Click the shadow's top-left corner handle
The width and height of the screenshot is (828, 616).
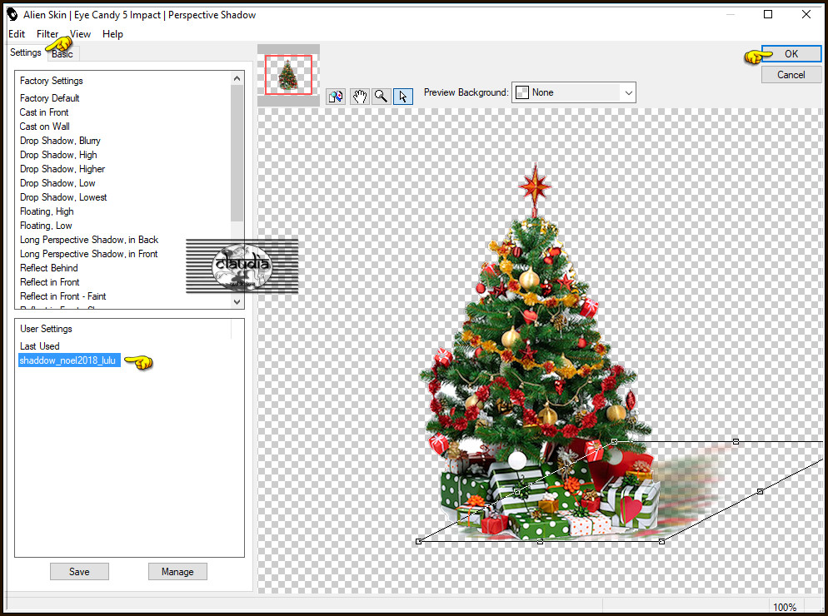(614, 441)
